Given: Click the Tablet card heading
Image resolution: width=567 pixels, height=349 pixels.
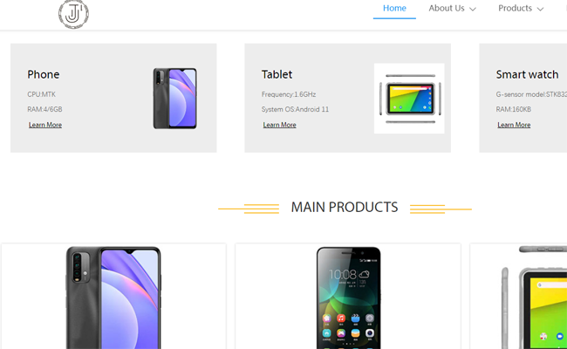Looking at the screenshot, I should tap(277, 74).
